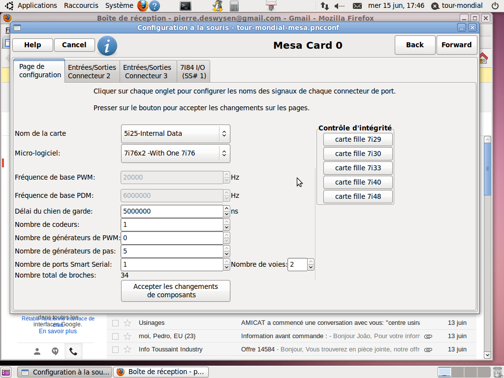The height and width of the screenshot is (378, 504).
Task: Click the Nombre de générateurs de pas field
Action: pos(172,251)
